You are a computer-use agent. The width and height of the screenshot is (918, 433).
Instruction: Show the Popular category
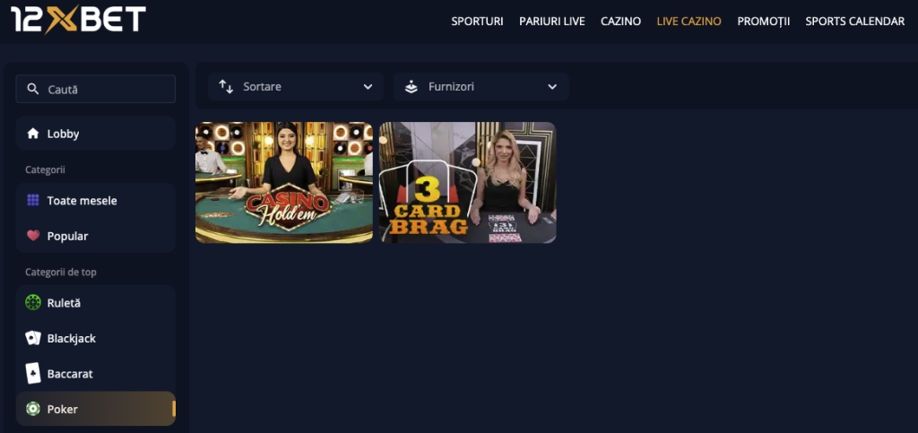95,236
